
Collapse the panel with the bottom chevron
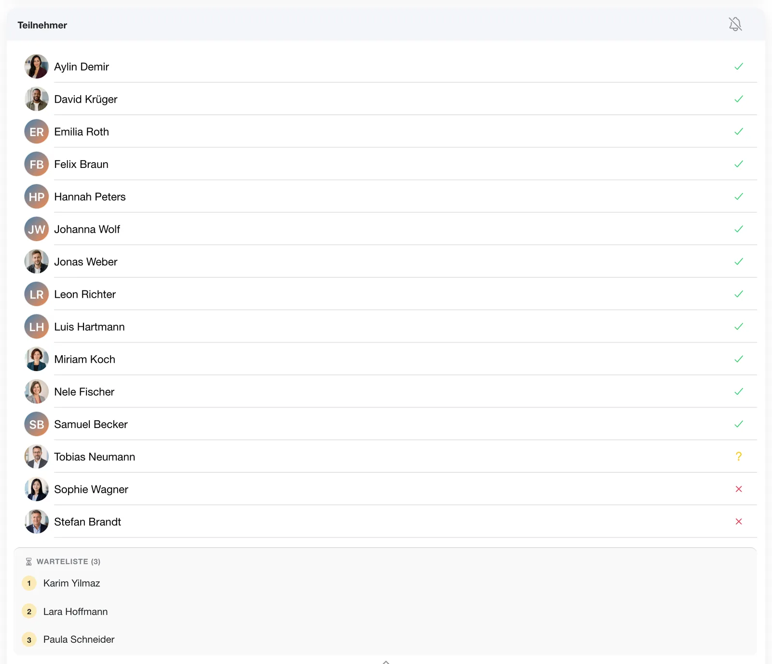point(386,662)
